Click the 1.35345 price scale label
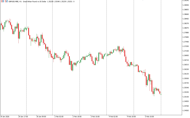This screenshot has height=118, width=190. pos(186,92)
